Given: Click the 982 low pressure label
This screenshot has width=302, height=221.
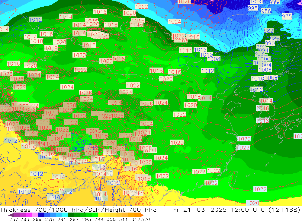Looking at the screenshot, I should (x=268, y=30).
